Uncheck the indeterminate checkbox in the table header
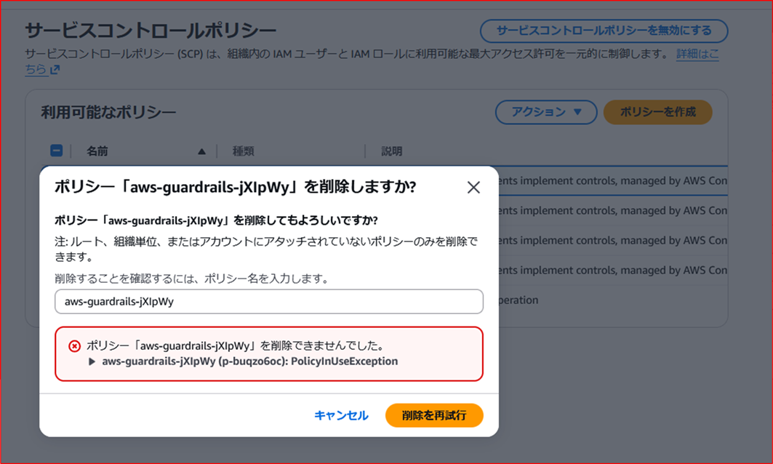773x464 pixels. click(x=56, y=150)
